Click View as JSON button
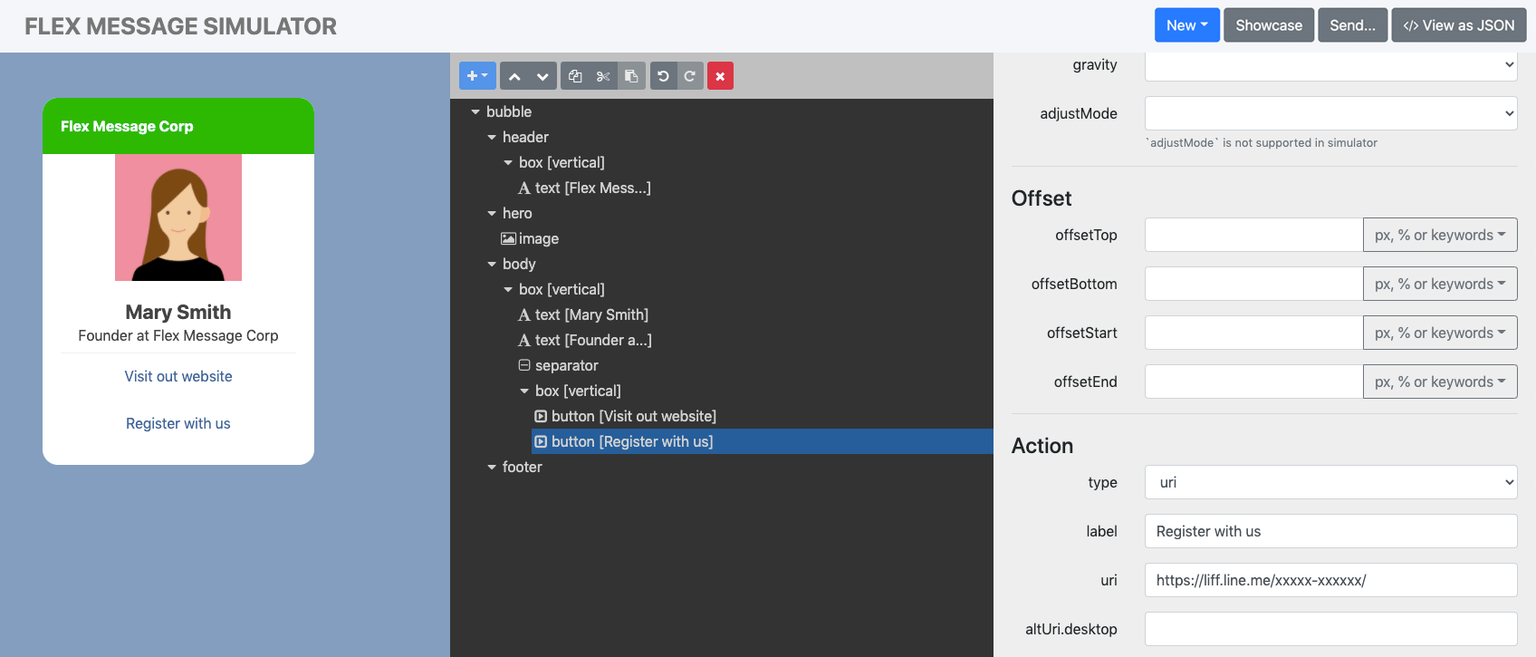The height and width of the screenshot is (657, 1536). 1459,25
